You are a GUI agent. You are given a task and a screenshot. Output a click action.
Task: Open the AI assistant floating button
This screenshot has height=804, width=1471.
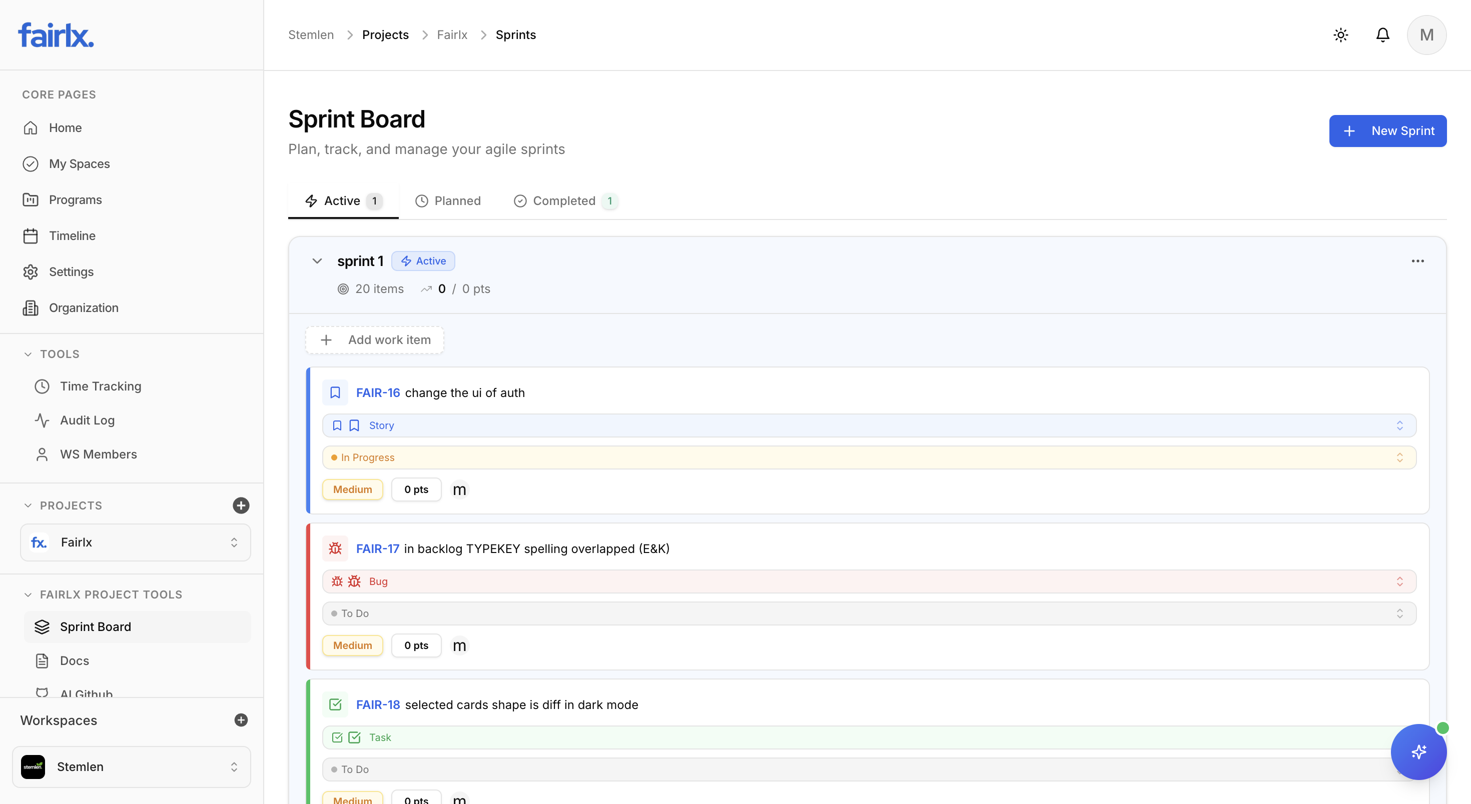tap(1418, 751)
